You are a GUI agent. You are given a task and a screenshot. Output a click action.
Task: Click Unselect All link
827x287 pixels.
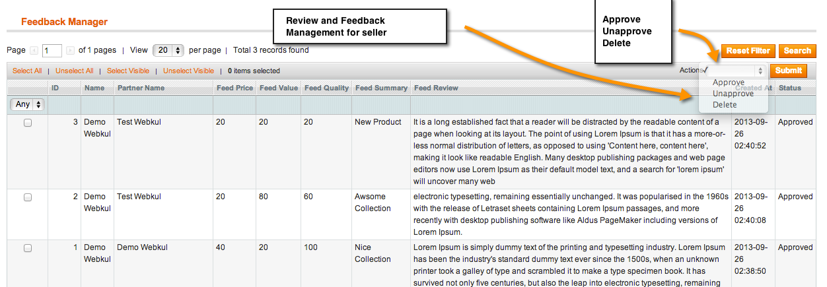coord(74,71)
